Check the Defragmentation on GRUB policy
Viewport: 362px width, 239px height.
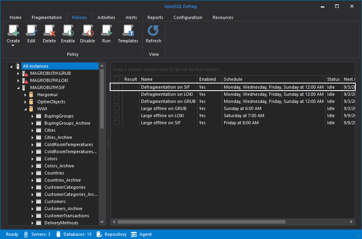[116, 101]
